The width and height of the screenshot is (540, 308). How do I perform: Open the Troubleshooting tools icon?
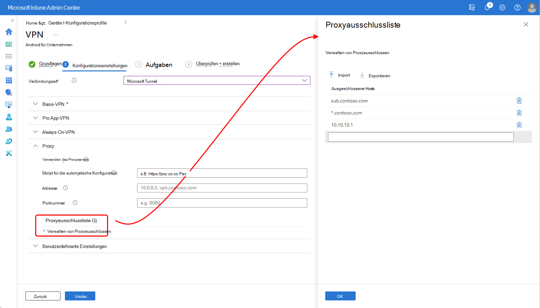coord(9,153)
